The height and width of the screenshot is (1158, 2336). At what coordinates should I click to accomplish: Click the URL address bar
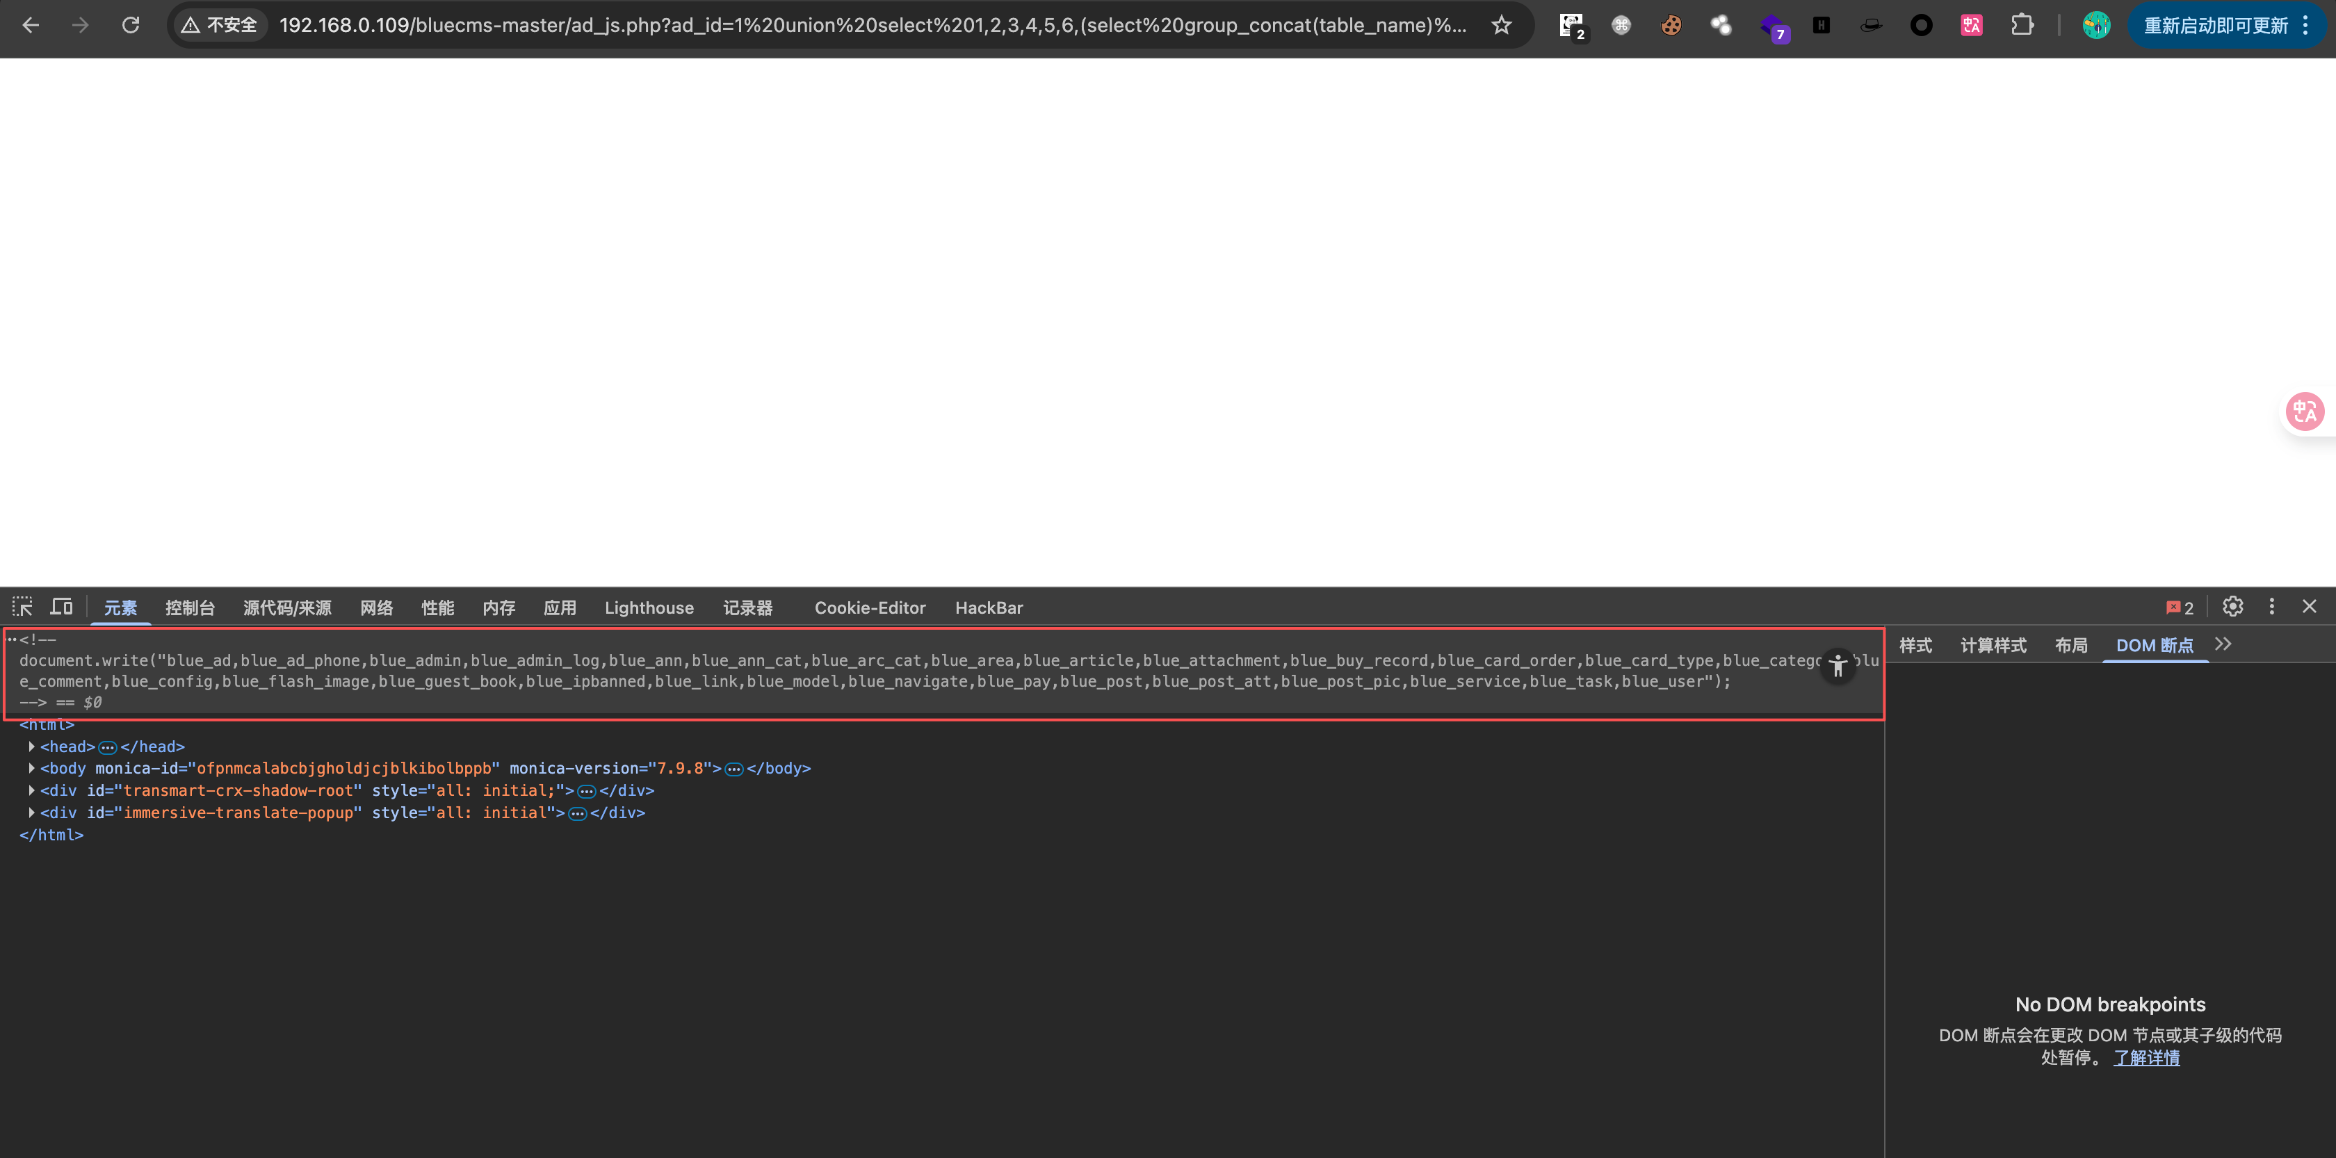tap(870, 26)
